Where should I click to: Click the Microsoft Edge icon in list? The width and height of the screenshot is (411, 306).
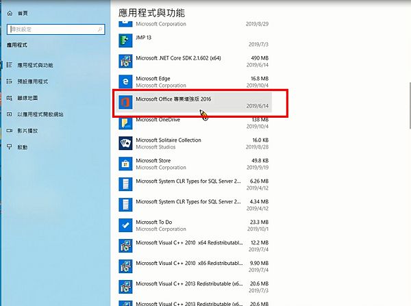(x=126, y=81)
